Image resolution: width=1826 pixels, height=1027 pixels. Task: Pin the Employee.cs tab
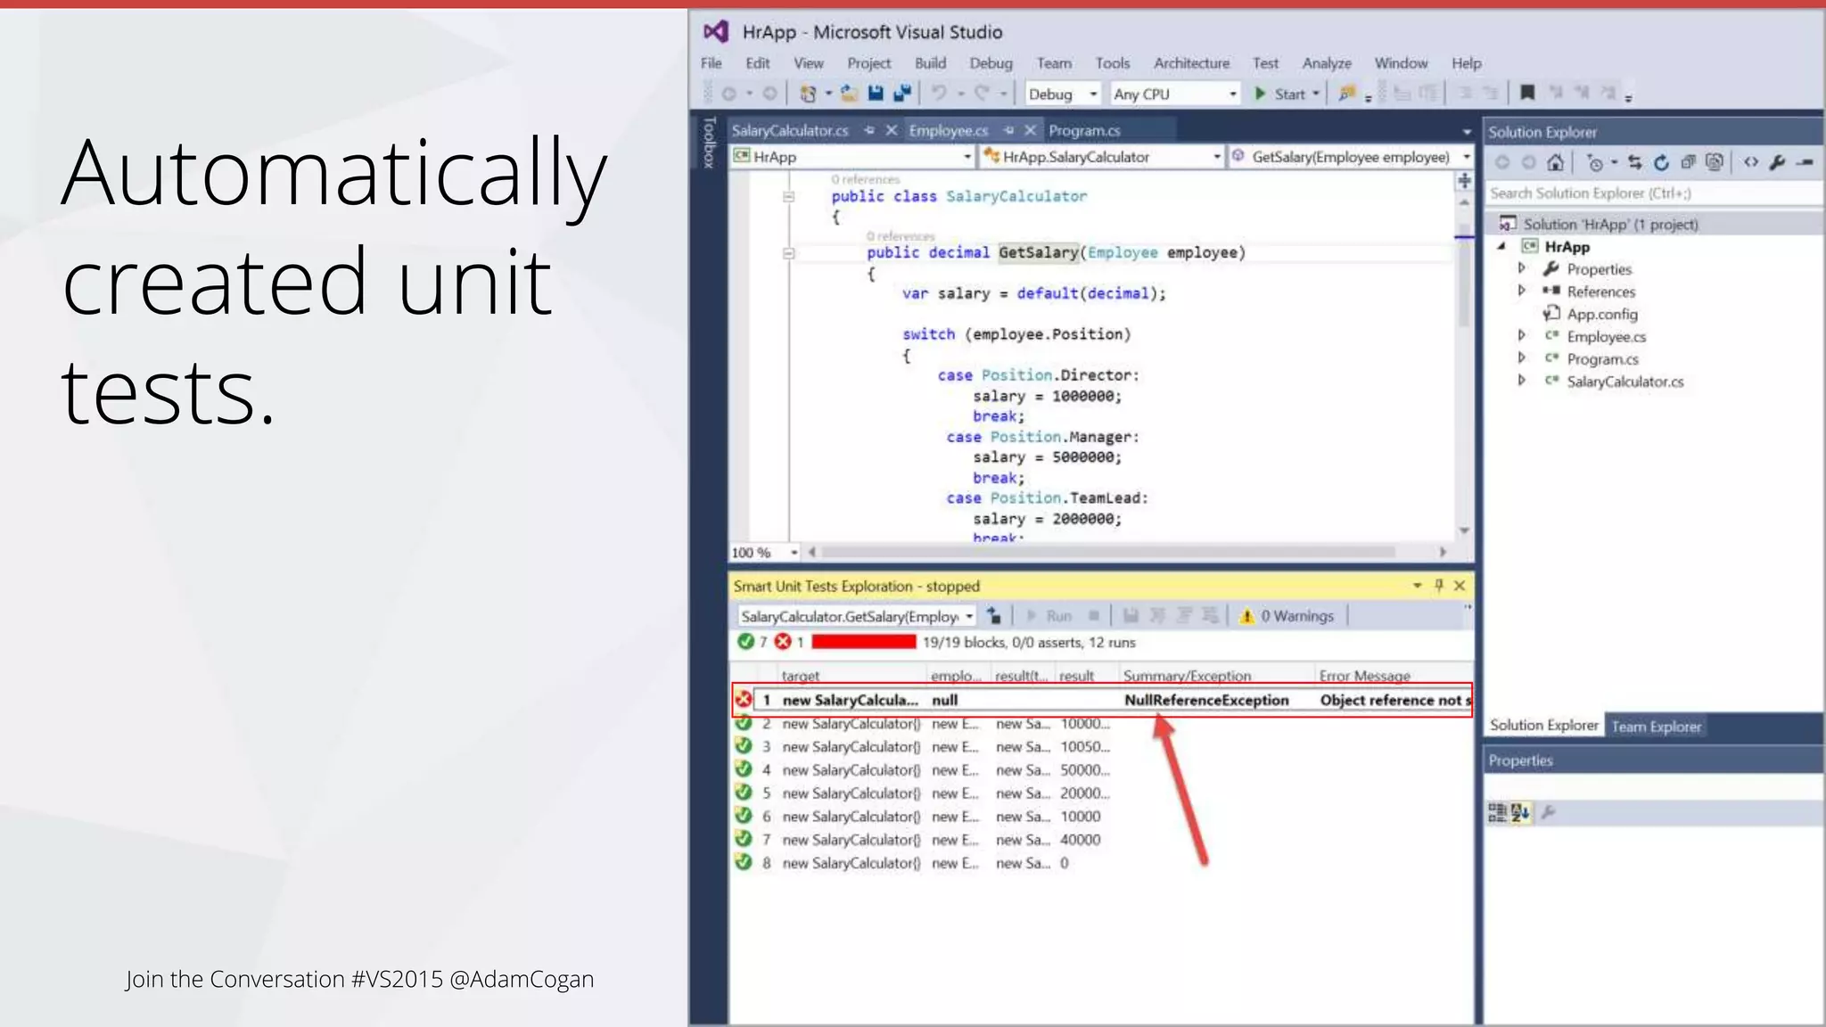pyautogui.click(x=1008, y=130)
